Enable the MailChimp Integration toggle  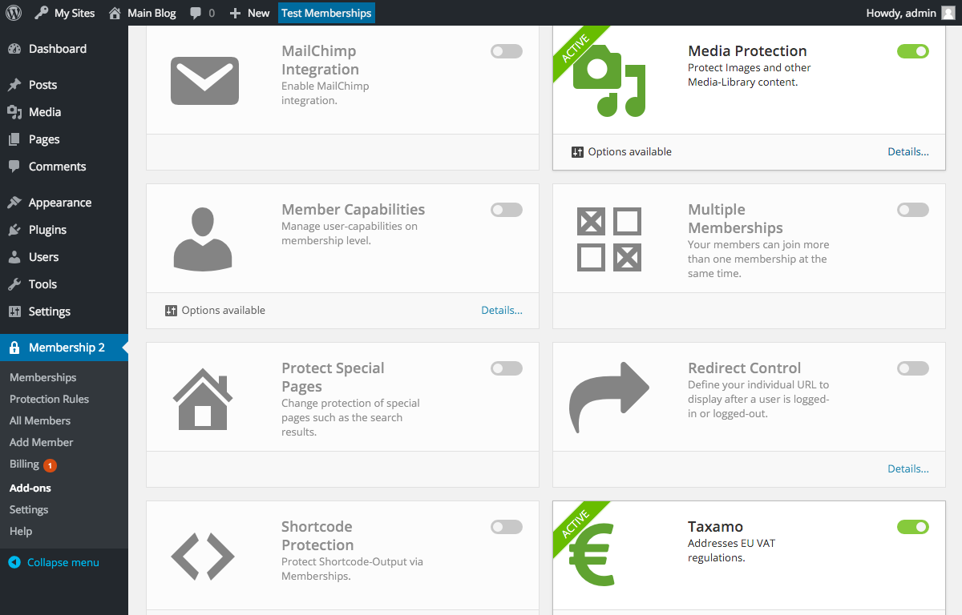507,51
